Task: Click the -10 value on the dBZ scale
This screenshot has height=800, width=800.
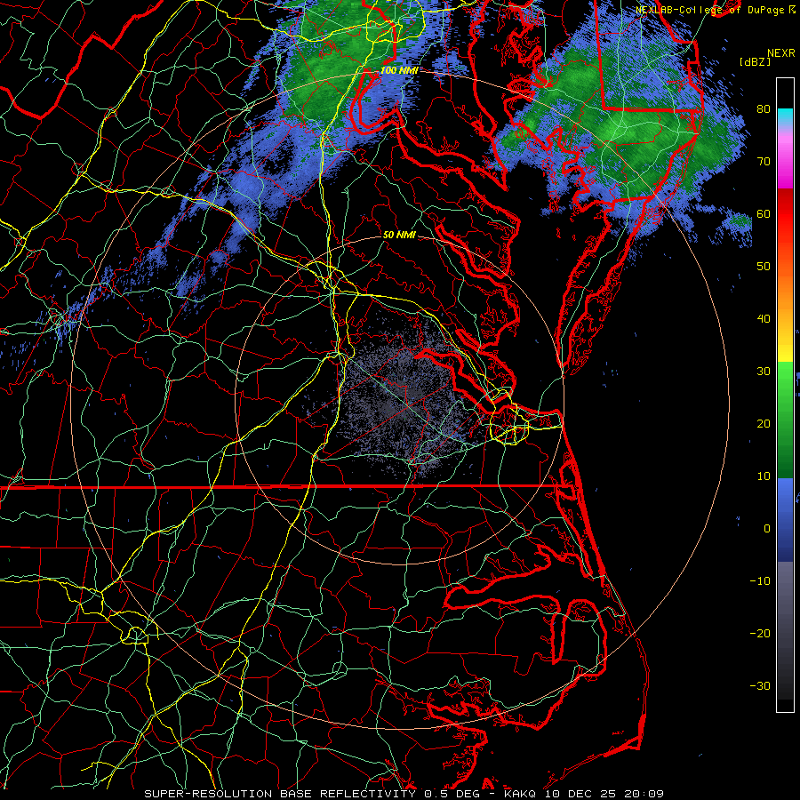Action: click(760, 580)
